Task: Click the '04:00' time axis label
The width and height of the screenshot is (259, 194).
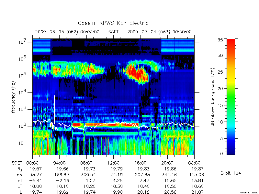Action: point(59,163)
